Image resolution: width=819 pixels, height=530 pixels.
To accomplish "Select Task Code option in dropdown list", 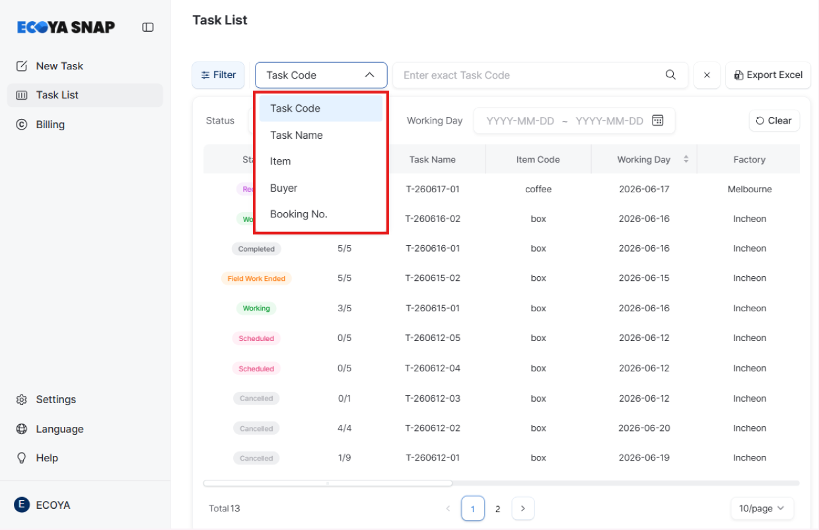I will (321, 108).
